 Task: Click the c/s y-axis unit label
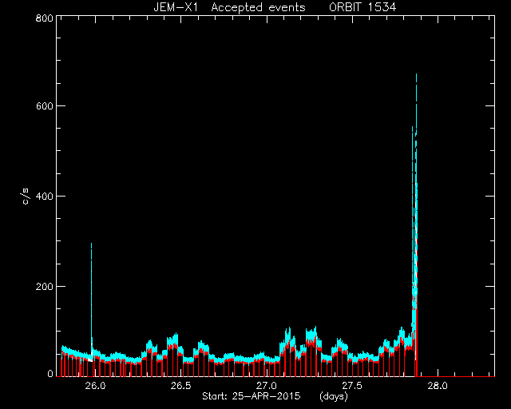pos(26,196)
